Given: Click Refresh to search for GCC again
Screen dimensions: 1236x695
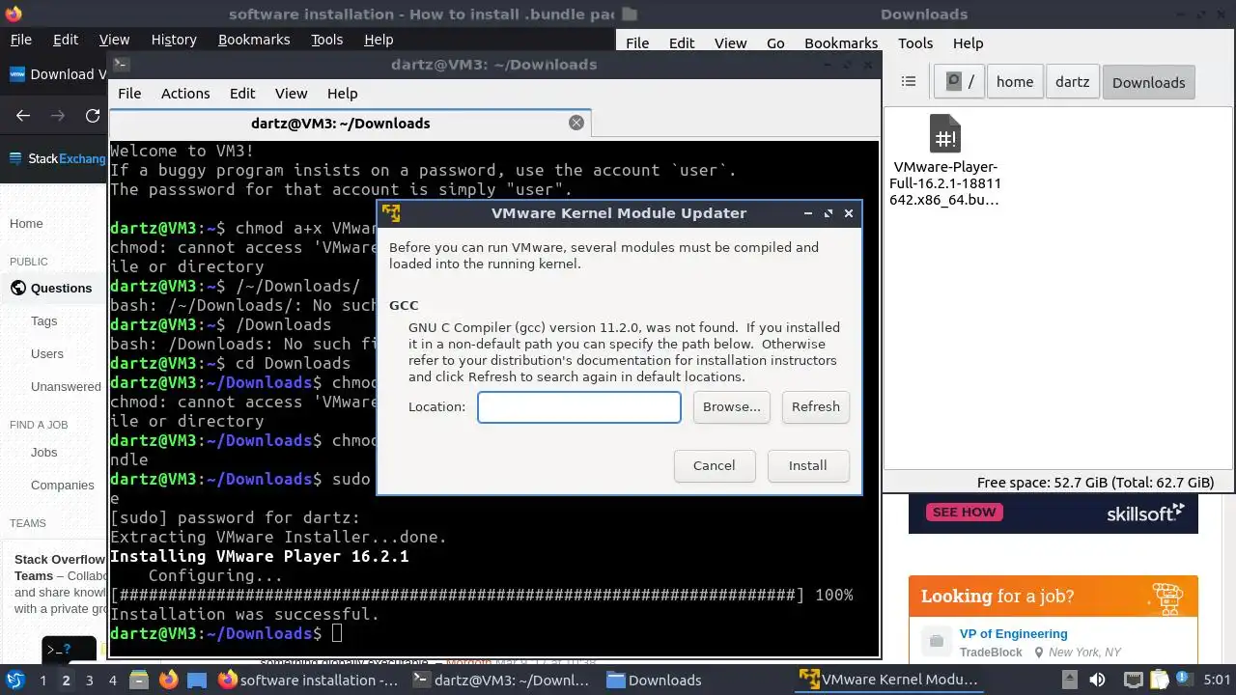Looking at the screenshot, I should [815, 406].
